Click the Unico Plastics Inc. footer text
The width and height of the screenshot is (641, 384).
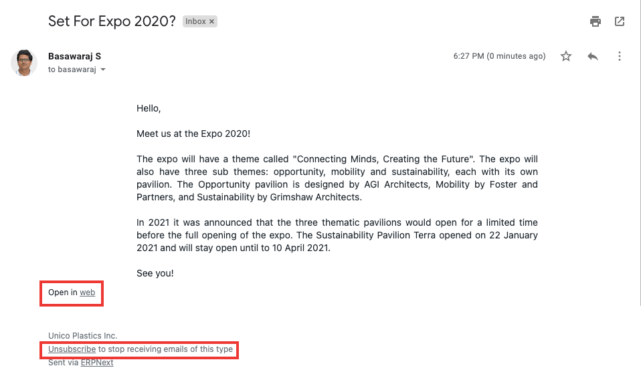tap(83, 336)
